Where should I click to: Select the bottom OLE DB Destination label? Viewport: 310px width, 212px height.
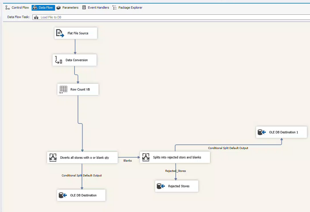(83, 195)
